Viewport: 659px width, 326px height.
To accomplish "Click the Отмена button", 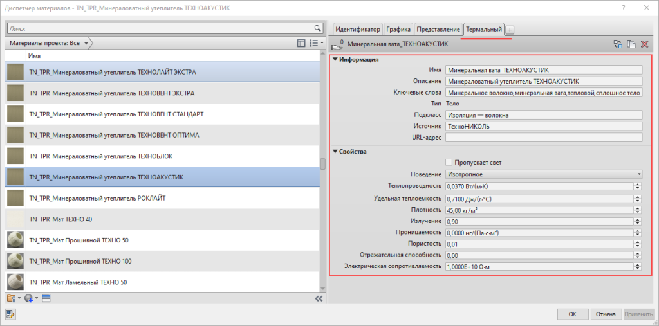I will pyautogui.click(x=606, y=314).
